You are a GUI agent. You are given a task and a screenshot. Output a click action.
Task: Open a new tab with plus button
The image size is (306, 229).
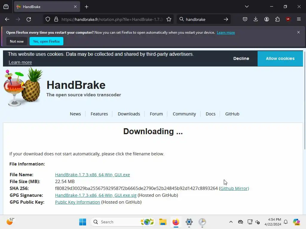[86, 7]
